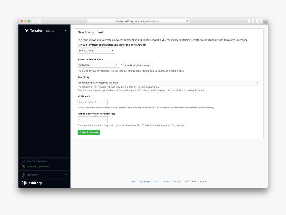Open the Terraform Enterprise dropdown chevron

click(65, 30)
